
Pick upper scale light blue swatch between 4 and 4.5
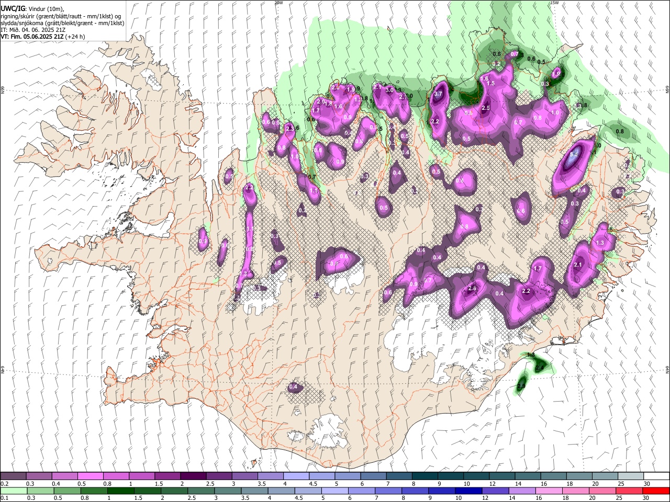[296, 476]
